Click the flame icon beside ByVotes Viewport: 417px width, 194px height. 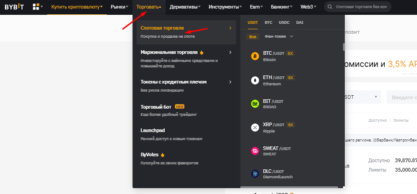163,155
